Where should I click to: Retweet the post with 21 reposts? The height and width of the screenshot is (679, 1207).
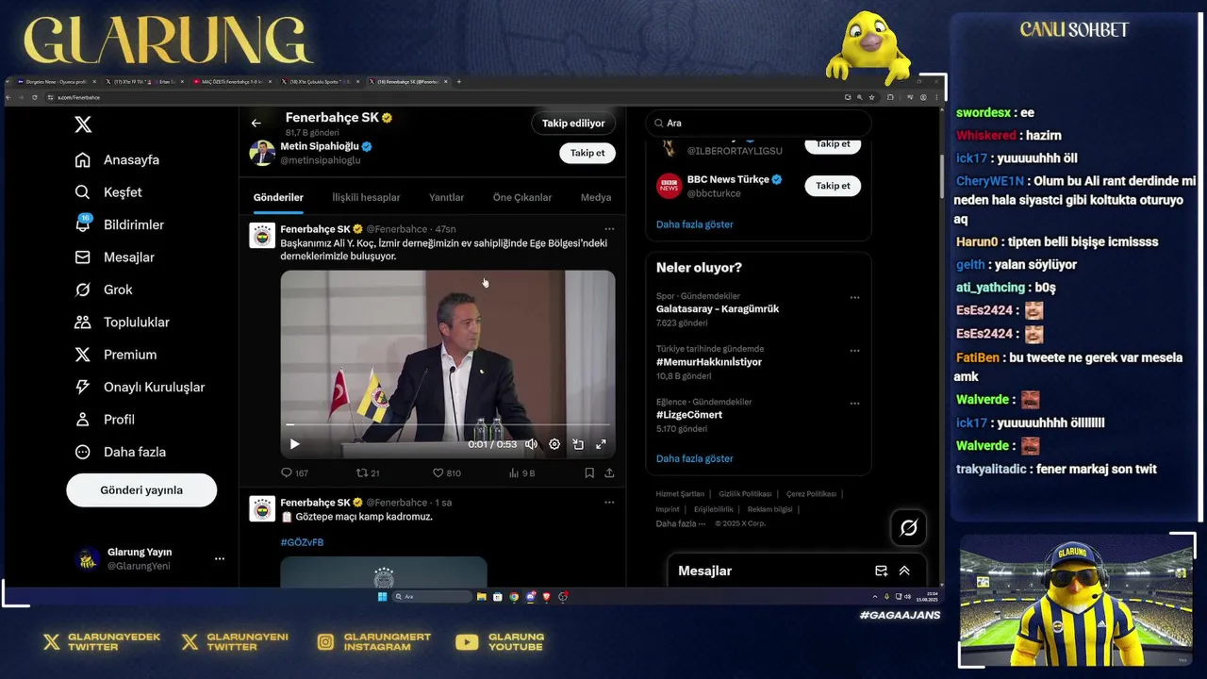[x=367, y=473]
